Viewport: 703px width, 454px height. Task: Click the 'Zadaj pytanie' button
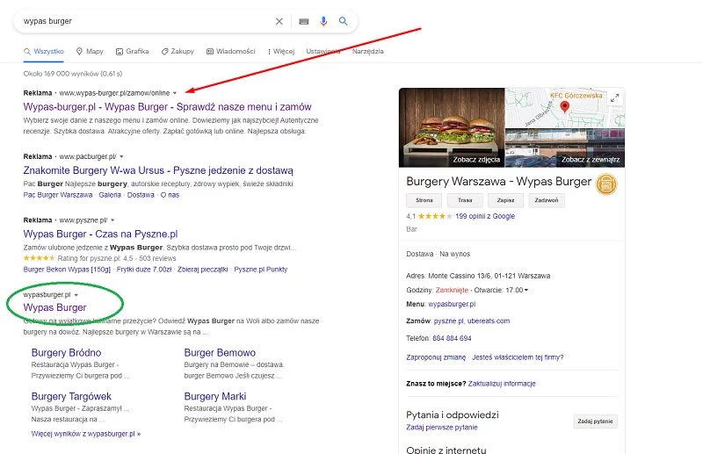pyautogui.click(x=595, y=422)
